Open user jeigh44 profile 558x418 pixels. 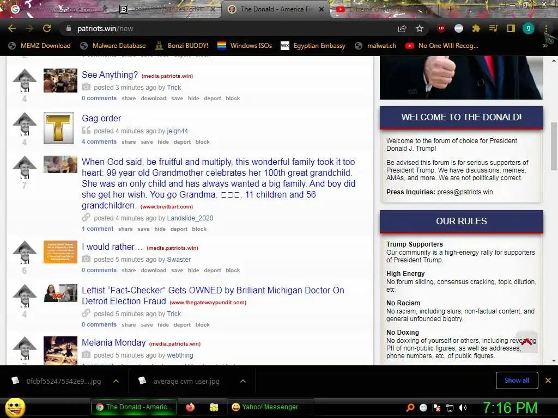click(178, 131)
